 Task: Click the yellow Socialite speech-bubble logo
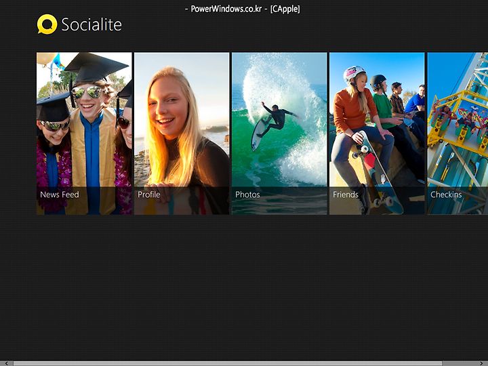point(47,24)
